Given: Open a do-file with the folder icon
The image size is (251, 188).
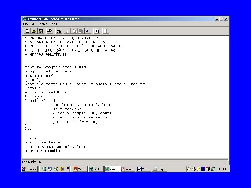Looking at the screenshot, I should click(34, 31).
